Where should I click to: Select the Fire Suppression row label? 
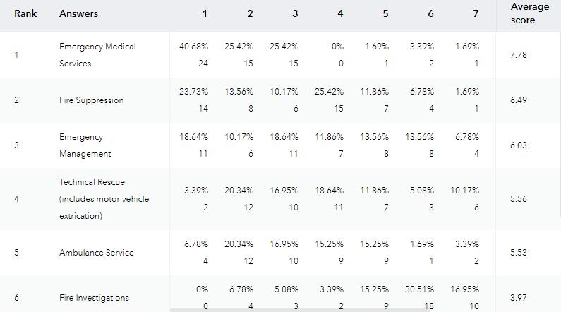pyautogui.click(x=91, y=100)
